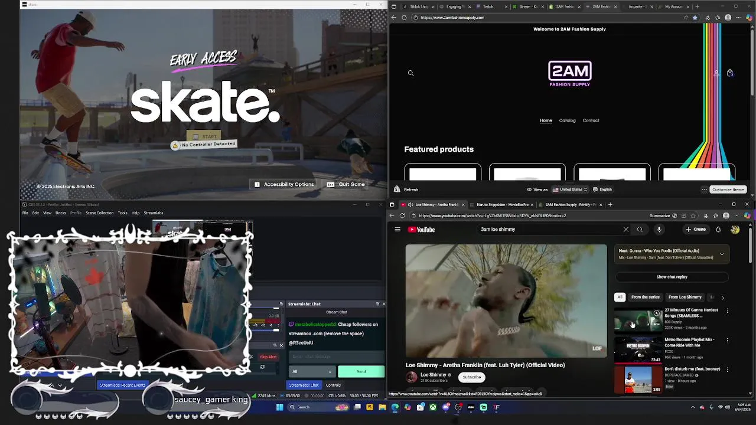Open Loe Shimmy channel avatar

click(x=412, y=377)
